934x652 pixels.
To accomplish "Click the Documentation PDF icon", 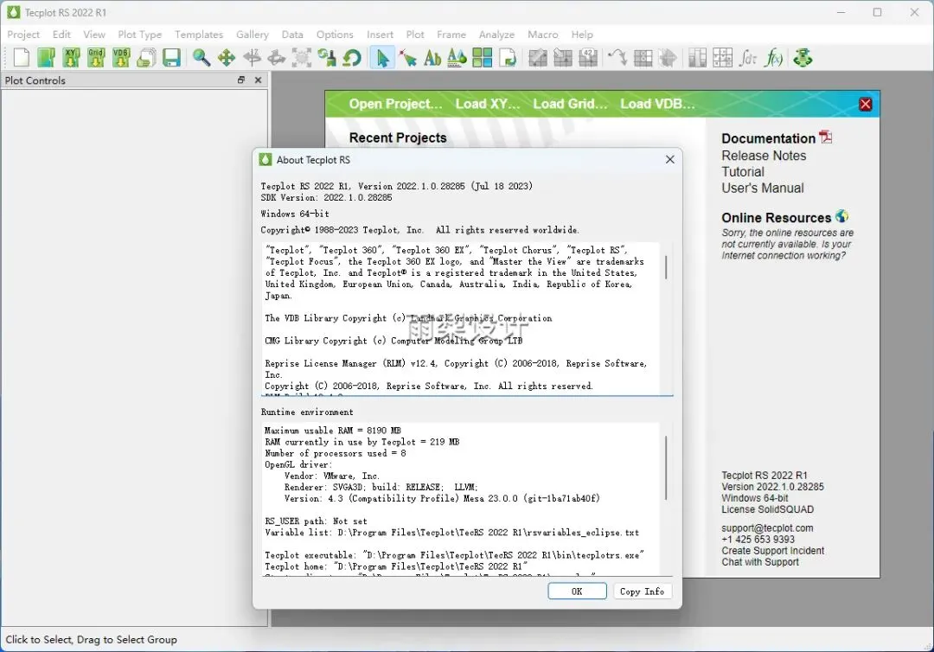I will pos(826,137).
